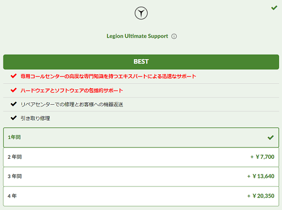Choose the 2 年間 option for ¥7,700
This screenshot has height=210, width=282.
(x=141, y=157)
